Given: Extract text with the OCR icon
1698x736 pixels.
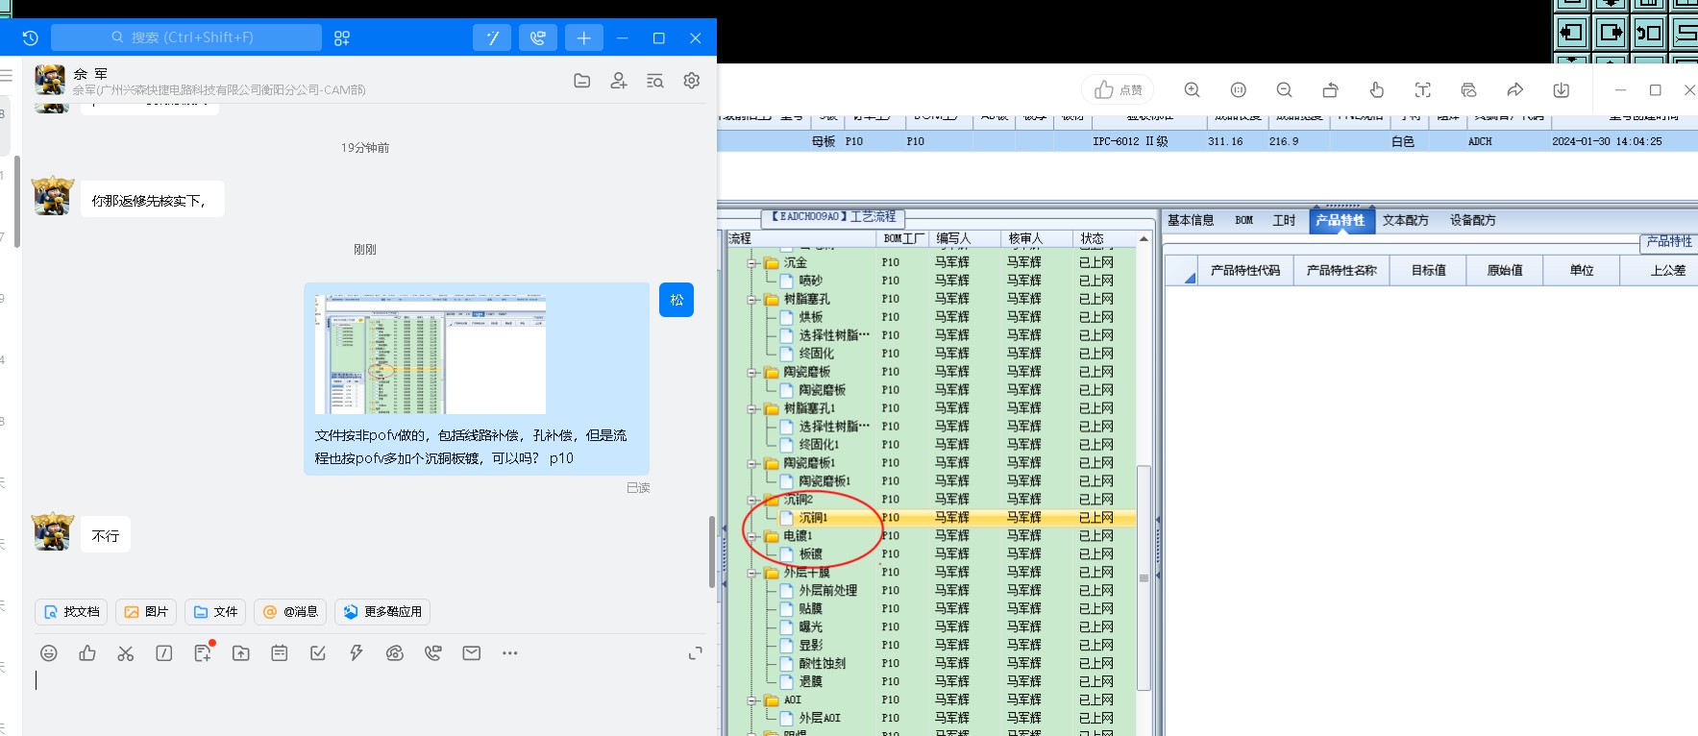Looking at the screenshot, I should point(1423,90).
